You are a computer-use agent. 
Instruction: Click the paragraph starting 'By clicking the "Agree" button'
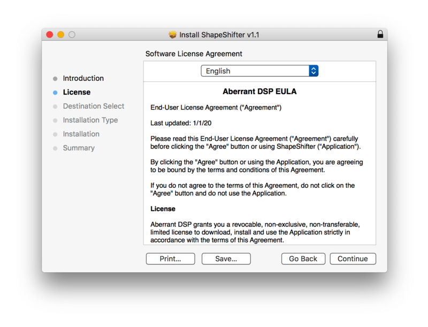257,166
